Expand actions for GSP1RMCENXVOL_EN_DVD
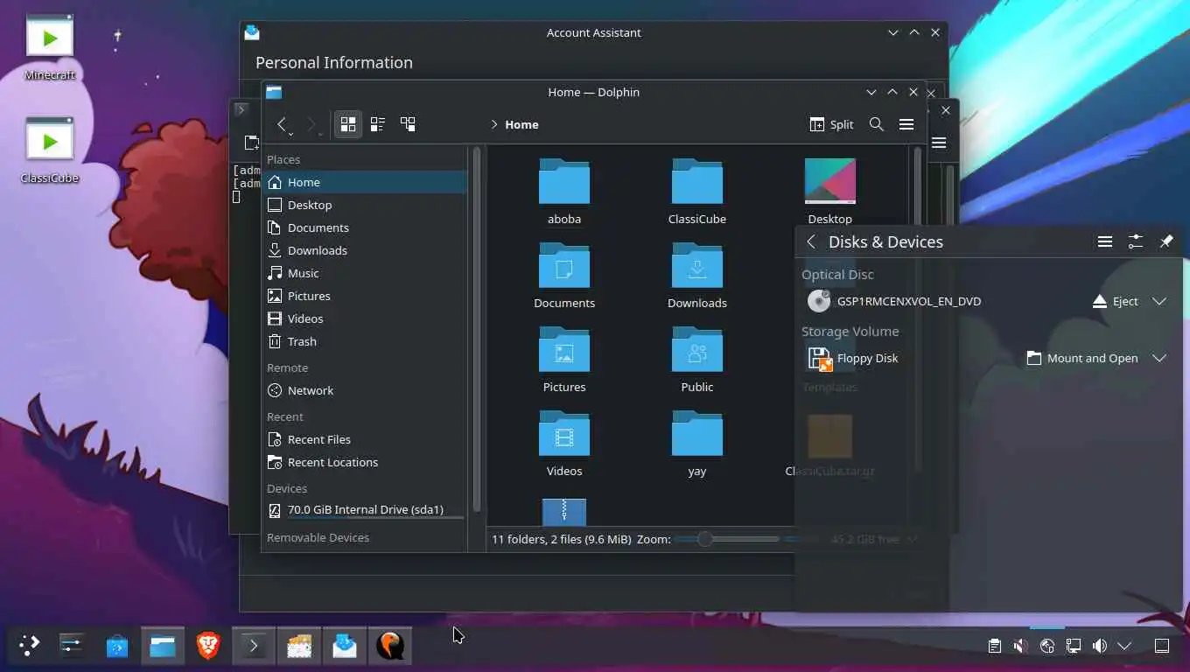The height and width of the screenshot is (672, 1190). pos(1159,301)
